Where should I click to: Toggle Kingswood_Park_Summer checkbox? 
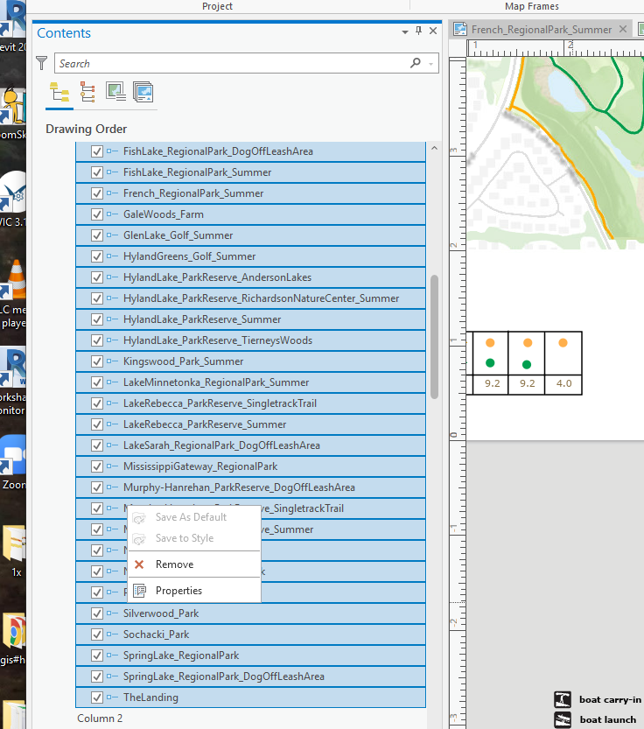click(x=97, y=361)
